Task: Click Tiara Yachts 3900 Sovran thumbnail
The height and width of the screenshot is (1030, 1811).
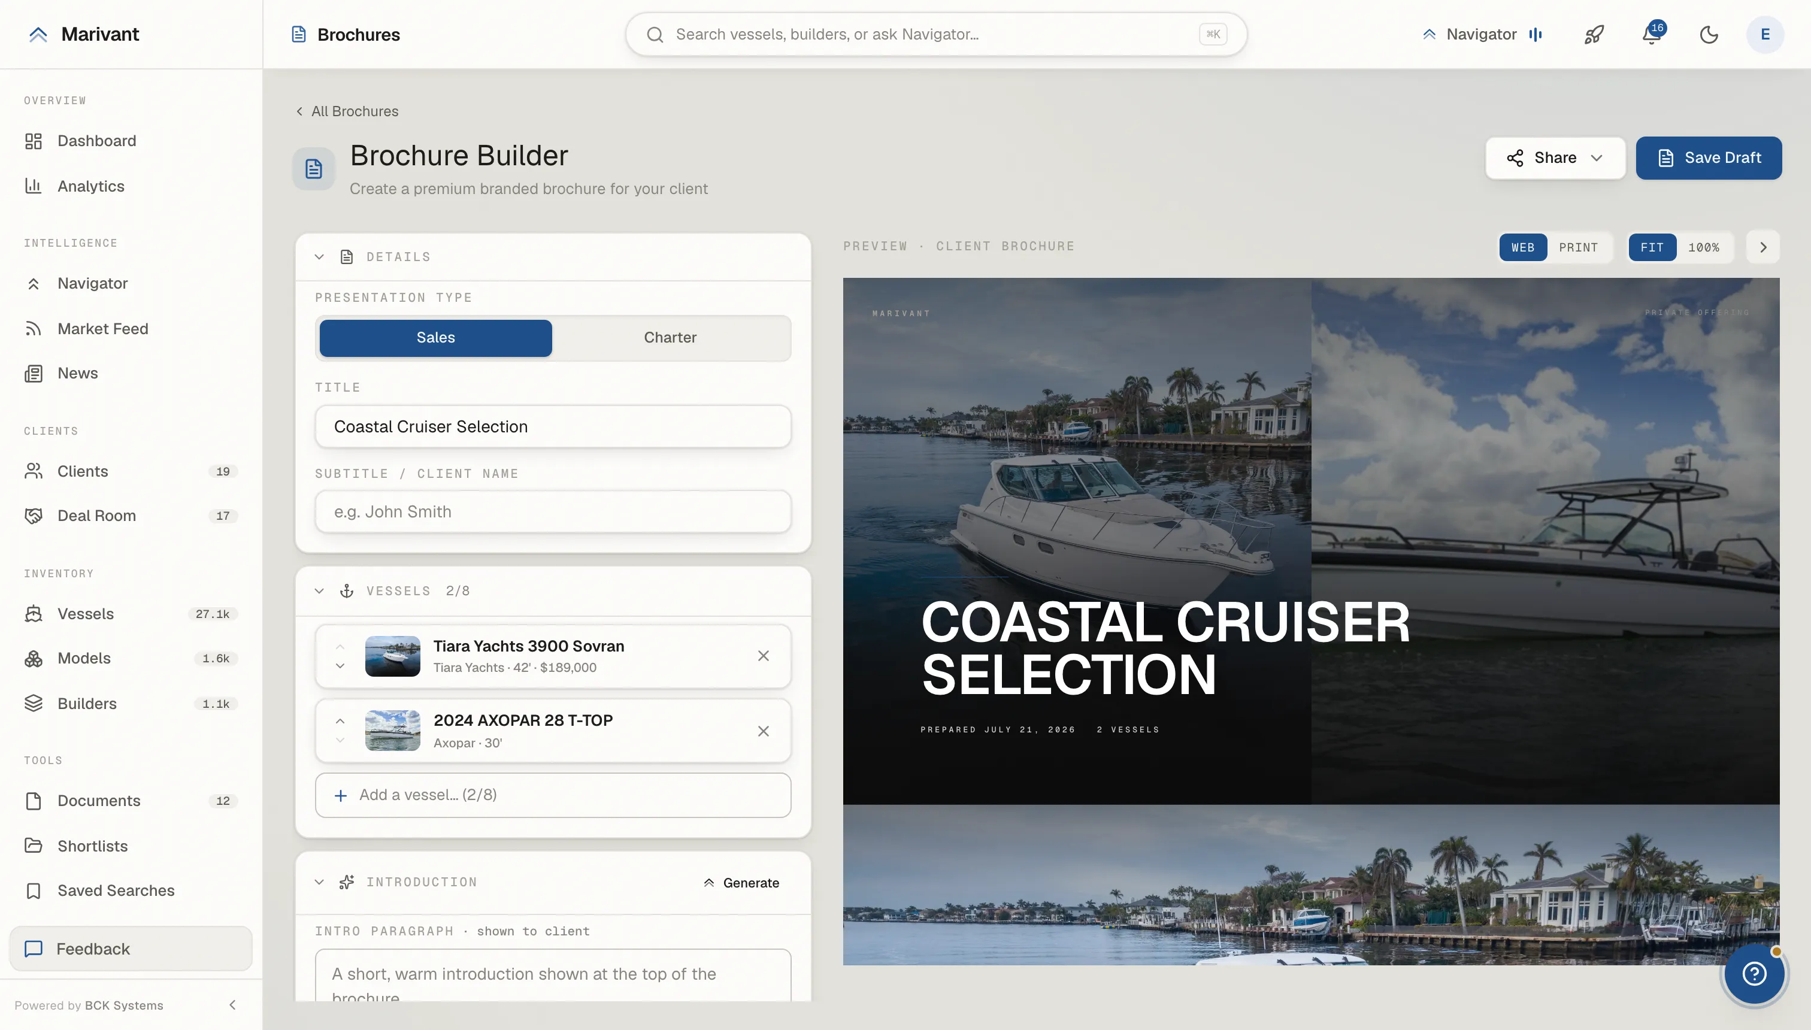Action: [393, 656]
